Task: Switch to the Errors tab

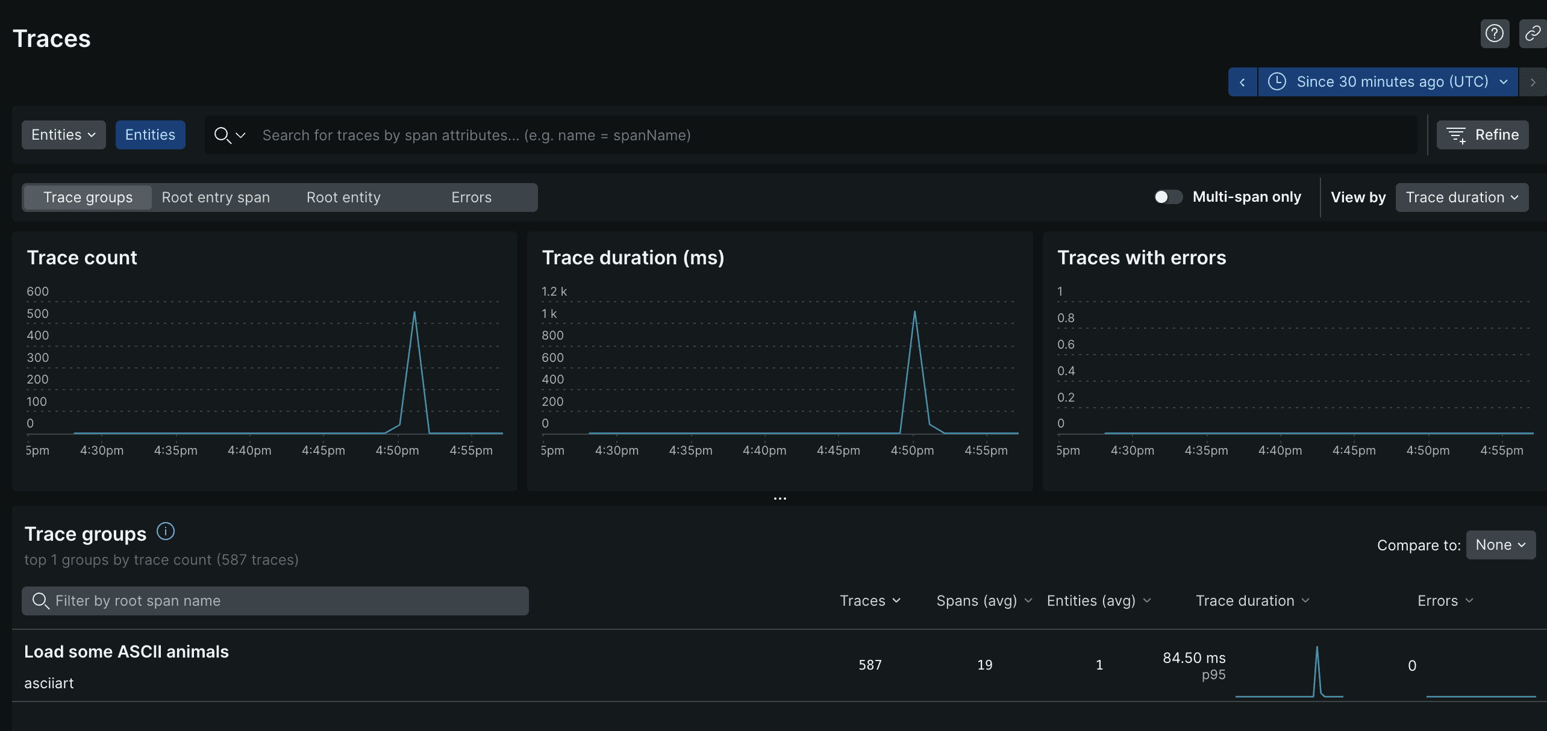Action: [x=470, y=197]
